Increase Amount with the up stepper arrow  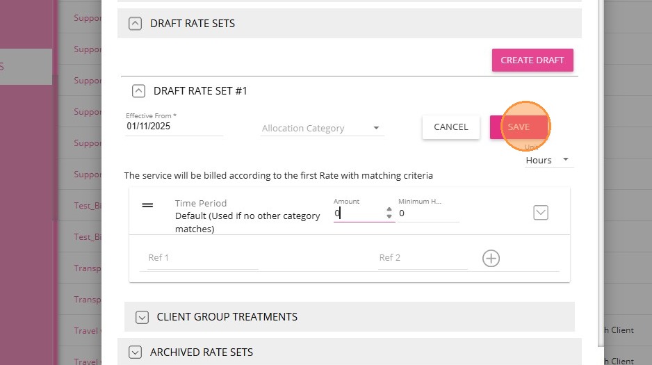coord(389,210)
